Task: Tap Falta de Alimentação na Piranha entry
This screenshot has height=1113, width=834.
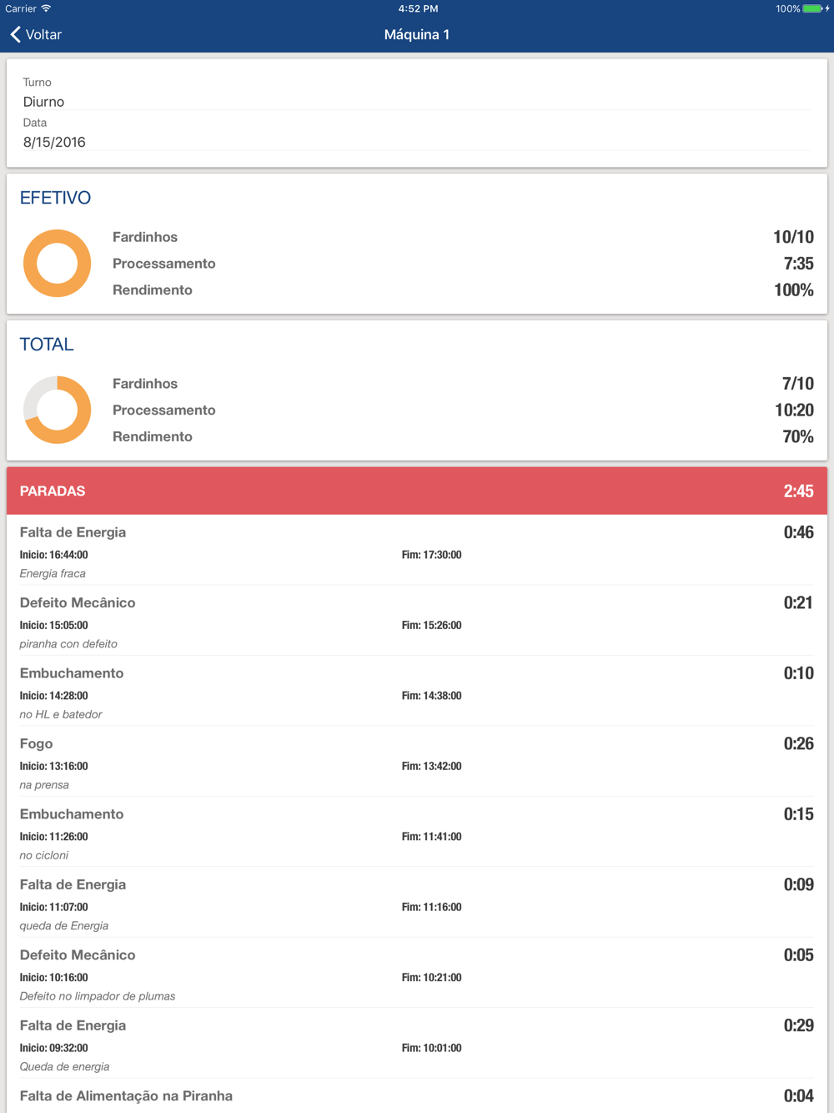Action: coord(417,1096)
